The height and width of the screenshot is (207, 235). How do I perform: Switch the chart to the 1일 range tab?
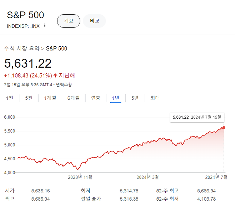click(9, 98)
